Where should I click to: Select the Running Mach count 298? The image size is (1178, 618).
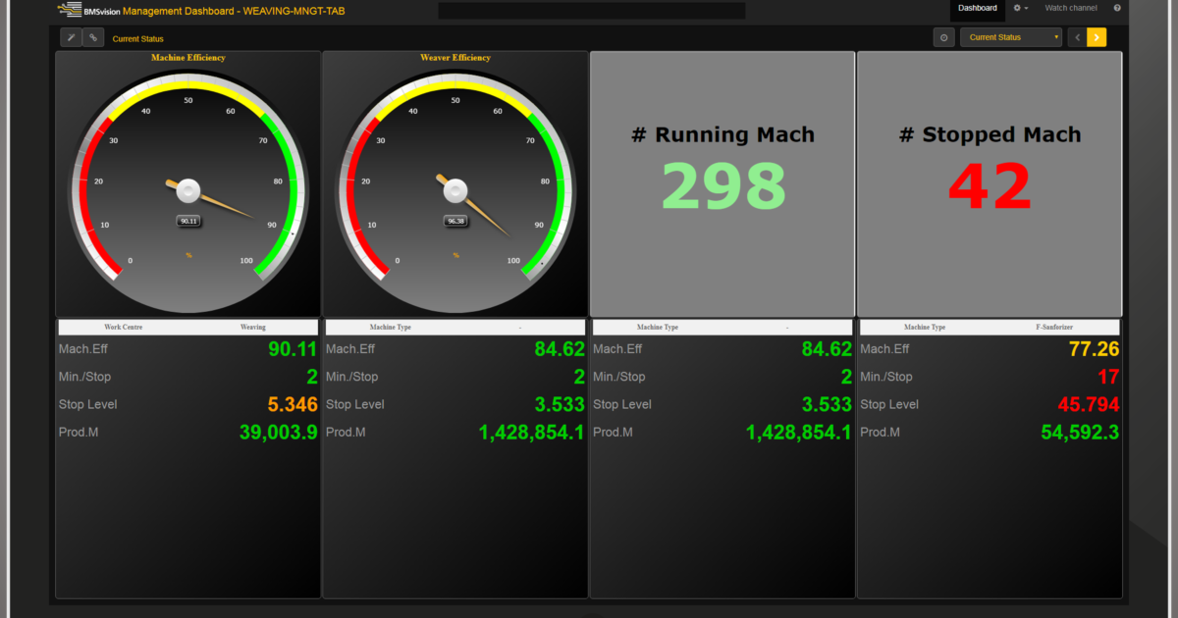pos(723,186)
